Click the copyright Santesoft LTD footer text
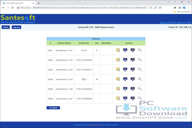192x128 pixels. [x=96, y=125]
